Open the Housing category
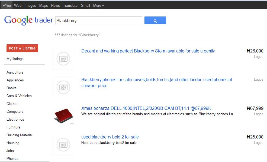267x162 pixels. coord(13,143)
